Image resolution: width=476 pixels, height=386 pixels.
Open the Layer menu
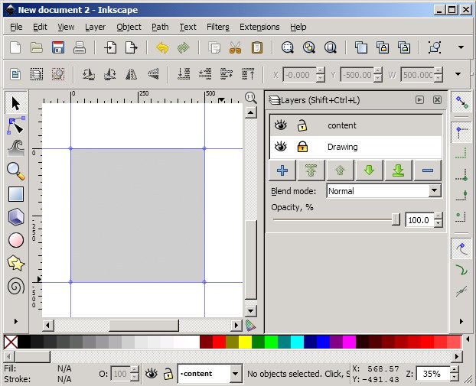(x=96, y=27)
